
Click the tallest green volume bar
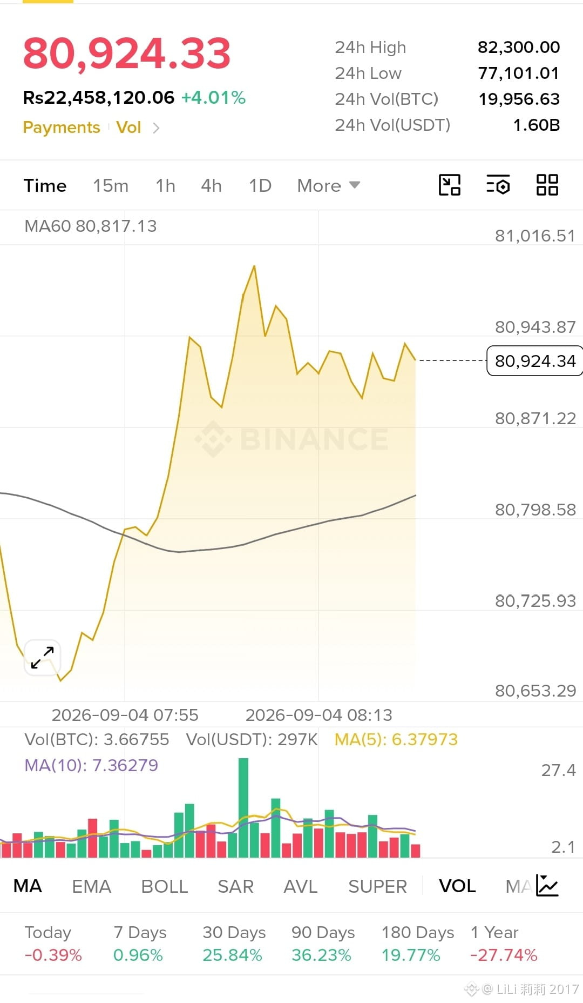[243, 807]
